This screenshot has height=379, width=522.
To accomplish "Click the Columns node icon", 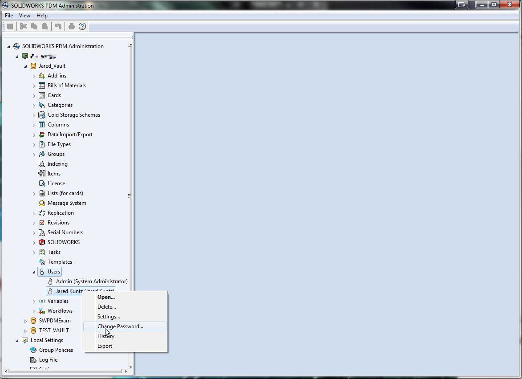I will click(42, 125).
